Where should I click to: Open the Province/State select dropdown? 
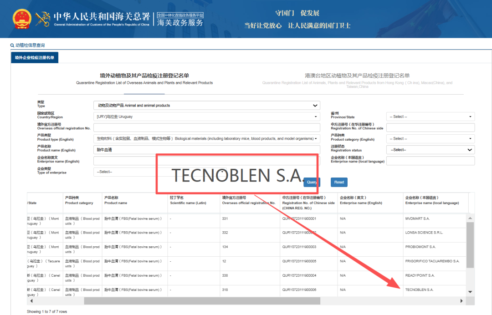pos(430,117)
